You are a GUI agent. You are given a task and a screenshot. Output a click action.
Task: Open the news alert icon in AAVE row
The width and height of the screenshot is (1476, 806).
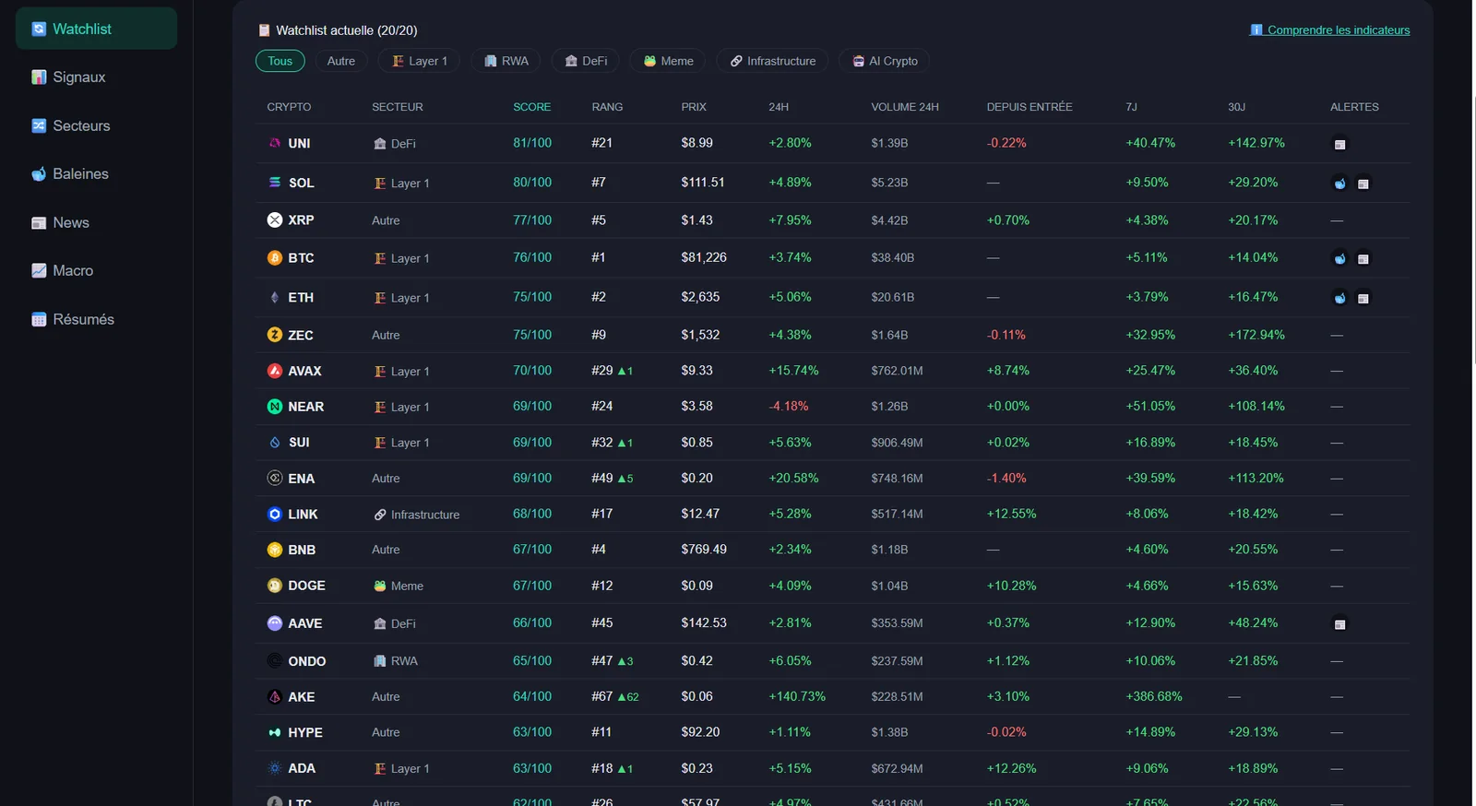tap(1339, 624)
